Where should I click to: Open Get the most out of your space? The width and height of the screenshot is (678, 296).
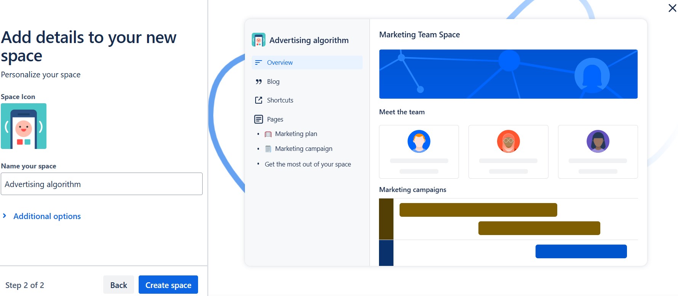(308, 164)
